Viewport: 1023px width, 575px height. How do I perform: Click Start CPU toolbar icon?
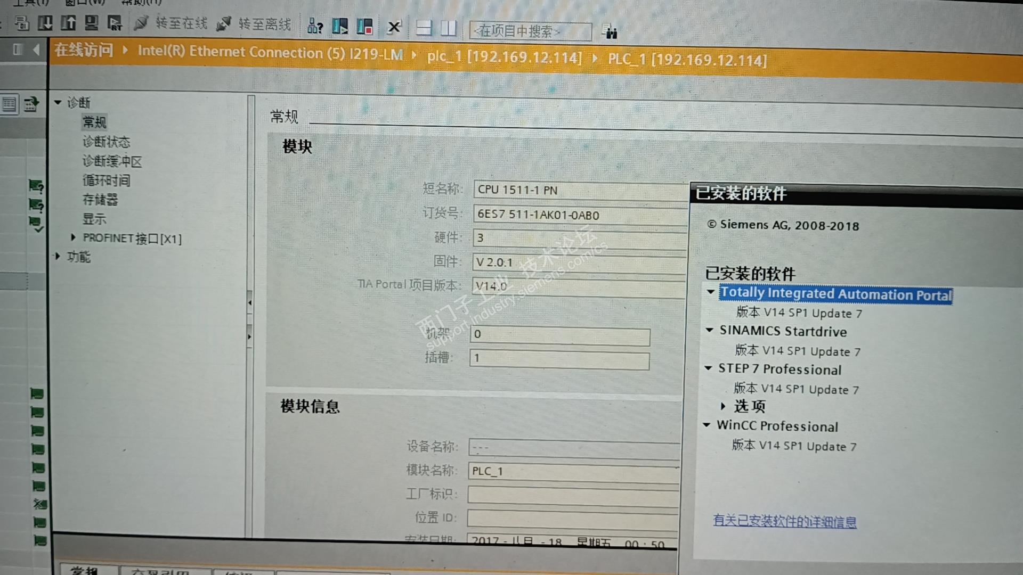(340, 26)
